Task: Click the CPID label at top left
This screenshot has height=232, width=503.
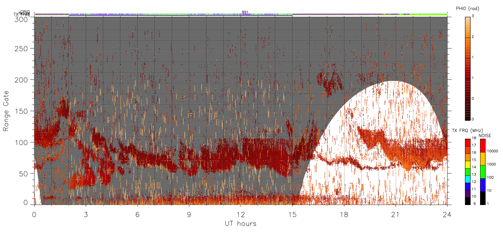Action: coord(25,12)
